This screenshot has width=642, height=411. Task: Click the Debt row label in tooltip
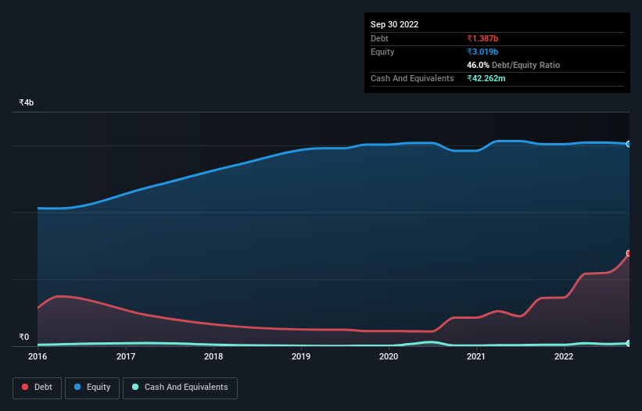[379, 38]
